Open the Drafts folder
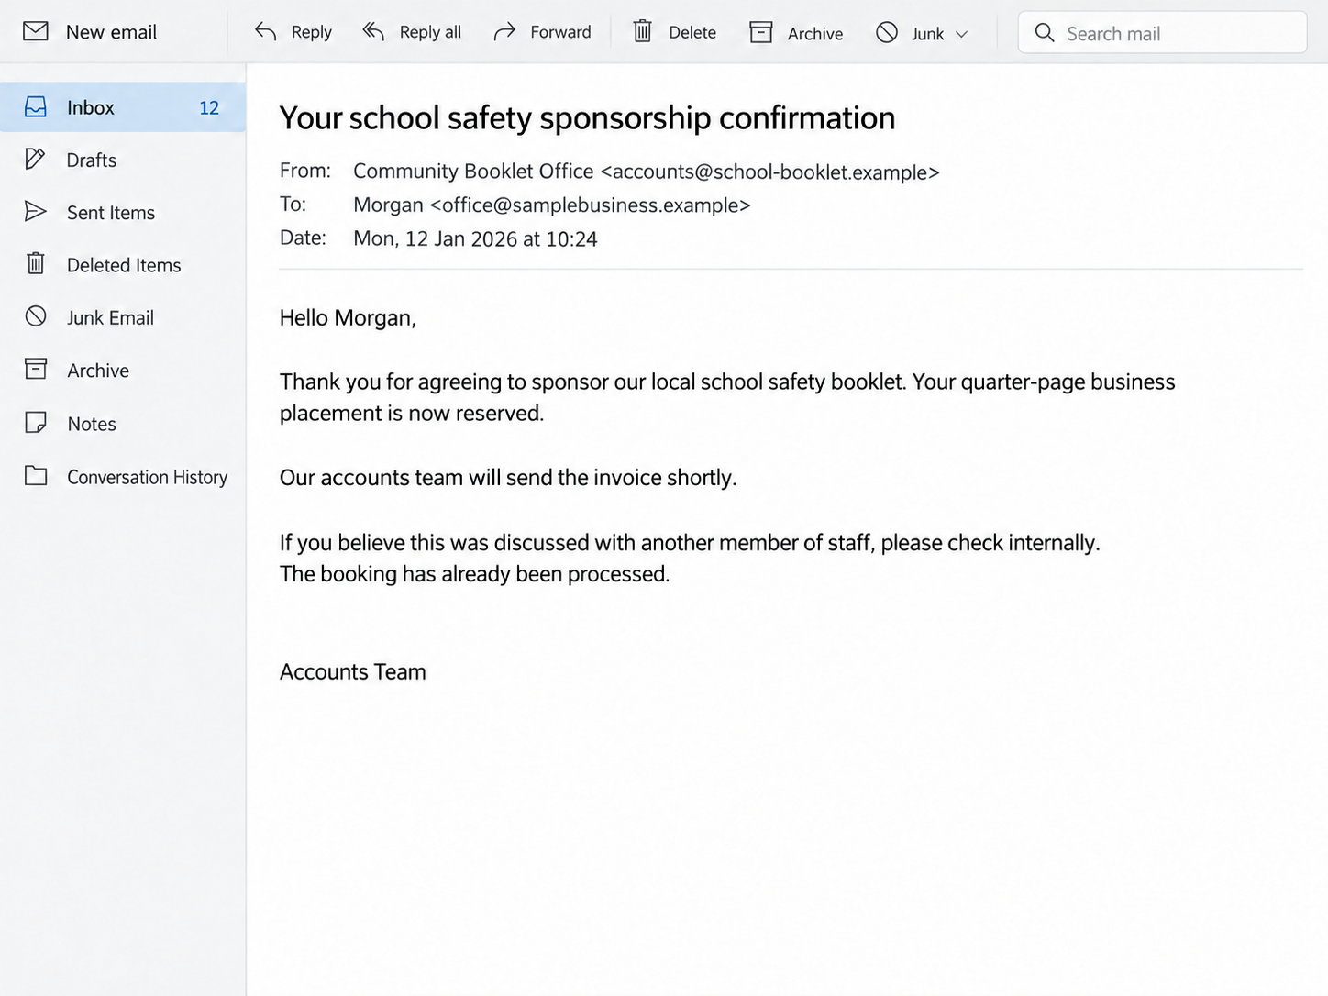Viewport: 1328px width, 996px height. pyautogui.click(x=123, y=160)
